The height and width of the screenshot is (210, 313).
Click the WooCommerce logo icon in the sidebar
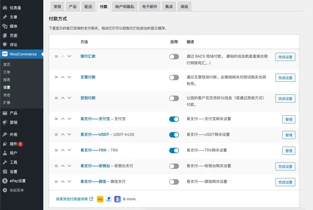click(5, 54)
